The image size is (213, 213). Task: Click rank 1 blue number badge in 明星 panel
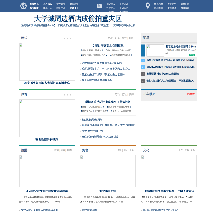(x=143, y=50)
